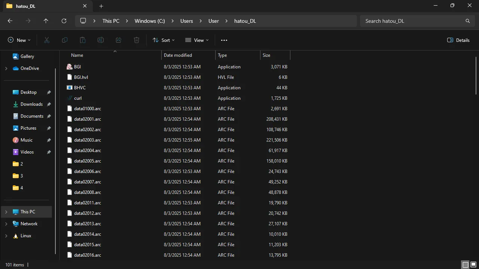The image size is (479, 269).
Task: Expand chevron after Windows (C:) in path
Action: tap(173, 21)
